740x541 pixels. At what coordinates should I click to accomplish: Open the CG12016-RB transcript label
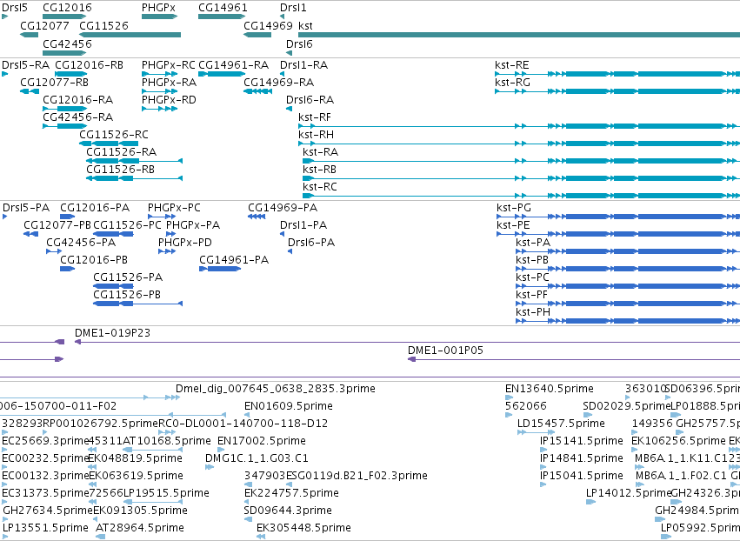90,64
